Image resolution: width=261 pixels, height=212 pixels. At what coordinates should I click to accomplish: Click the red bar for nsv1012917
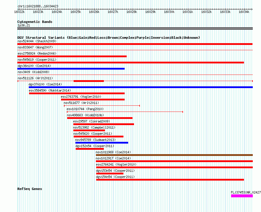[x=174, y=161]
